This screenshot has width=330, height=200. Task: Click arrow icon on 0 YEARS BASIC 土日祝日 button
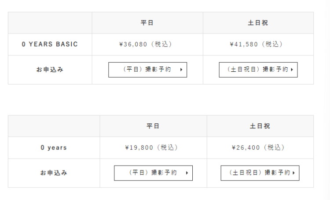(292, 70)
